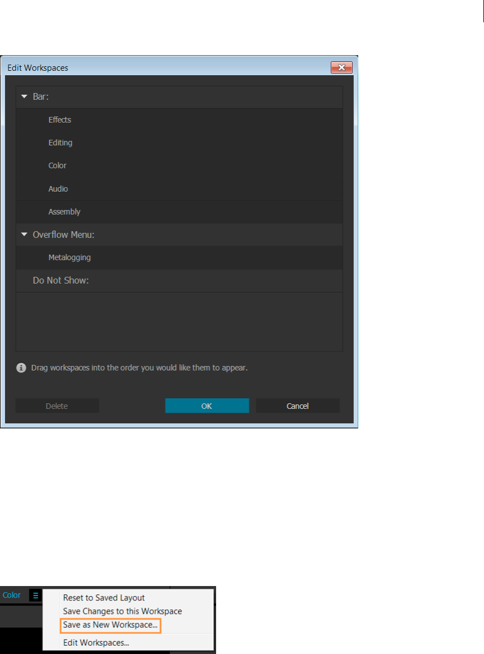Select the Metalogging workspace row

(179, 257)
